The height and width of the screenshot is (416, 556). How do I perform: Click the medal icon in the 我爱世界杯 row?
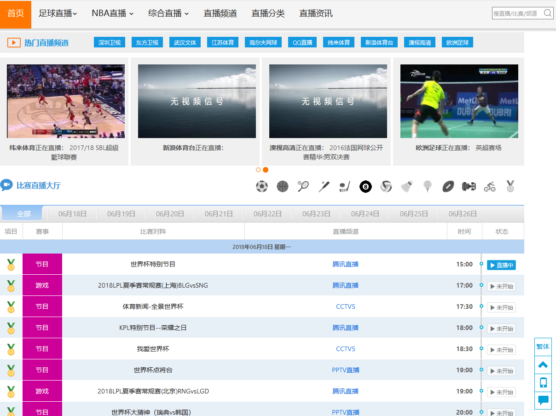tap(11, 349)
